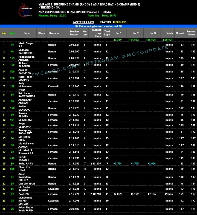Sort by the Num column header
The height and width of the screenshot is (215, 197).
(x=12, y=33)
